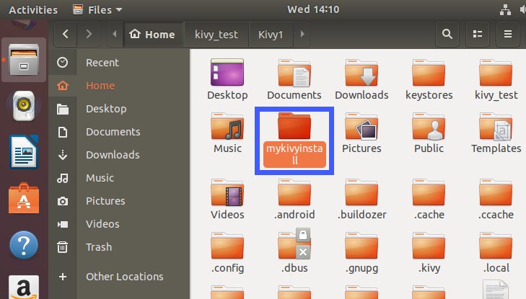Open Recent in the sidebar
The width and height of the screenshot is (526, 299).
coord(120,63)
